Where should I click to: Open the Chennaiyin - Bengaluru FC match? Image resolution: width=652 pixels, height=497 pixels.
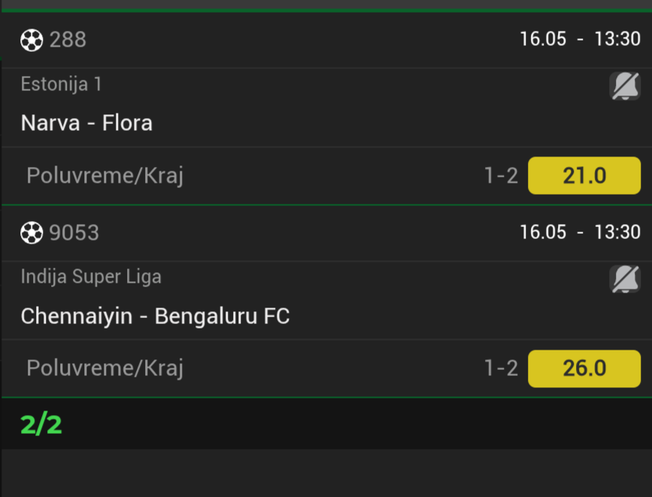155,316
